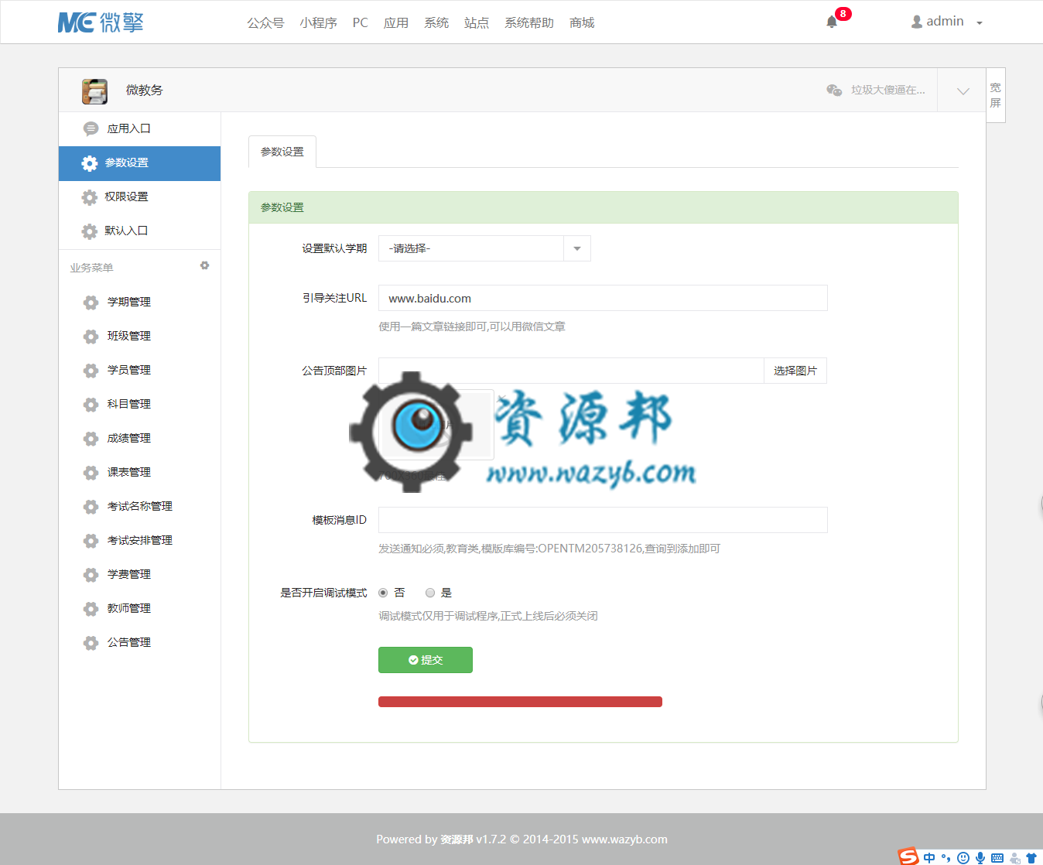Screen dimensions: 1043x865
Task: Open the 系统 top menu
Action: (436, 22)
